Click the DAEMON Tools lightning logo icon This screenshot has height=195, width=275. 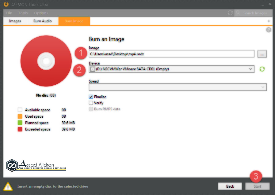point(6,4)
